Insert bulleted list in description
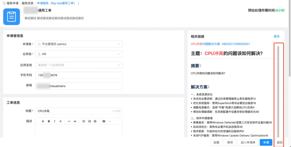This screenshot has height=147, width=291. point(84,121)
